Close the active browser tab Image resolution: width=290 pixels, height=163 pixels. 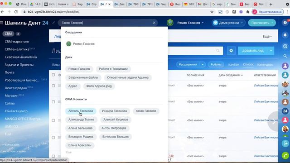pyautogui.click(x=109, y=4)
